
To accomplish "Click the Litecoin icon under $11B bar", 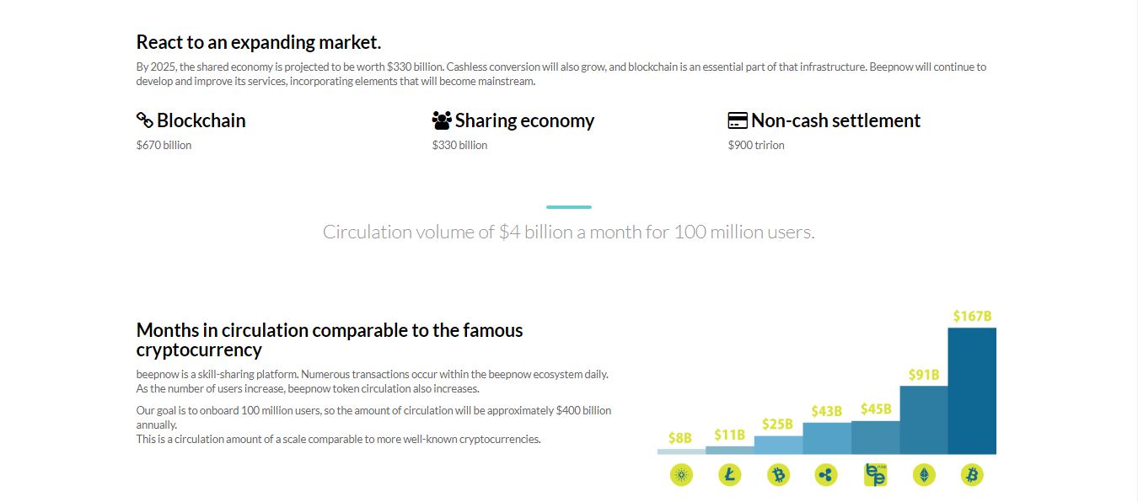I will [730, 475].
